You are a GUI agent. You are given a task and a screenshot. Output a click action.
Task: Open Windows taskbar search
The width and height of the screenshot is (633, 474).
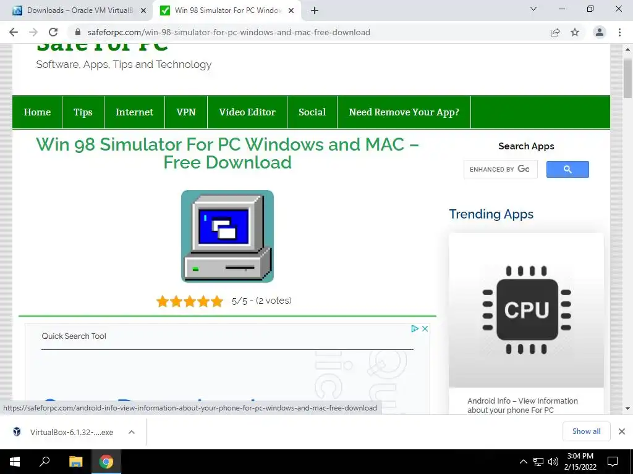point(45,462)
